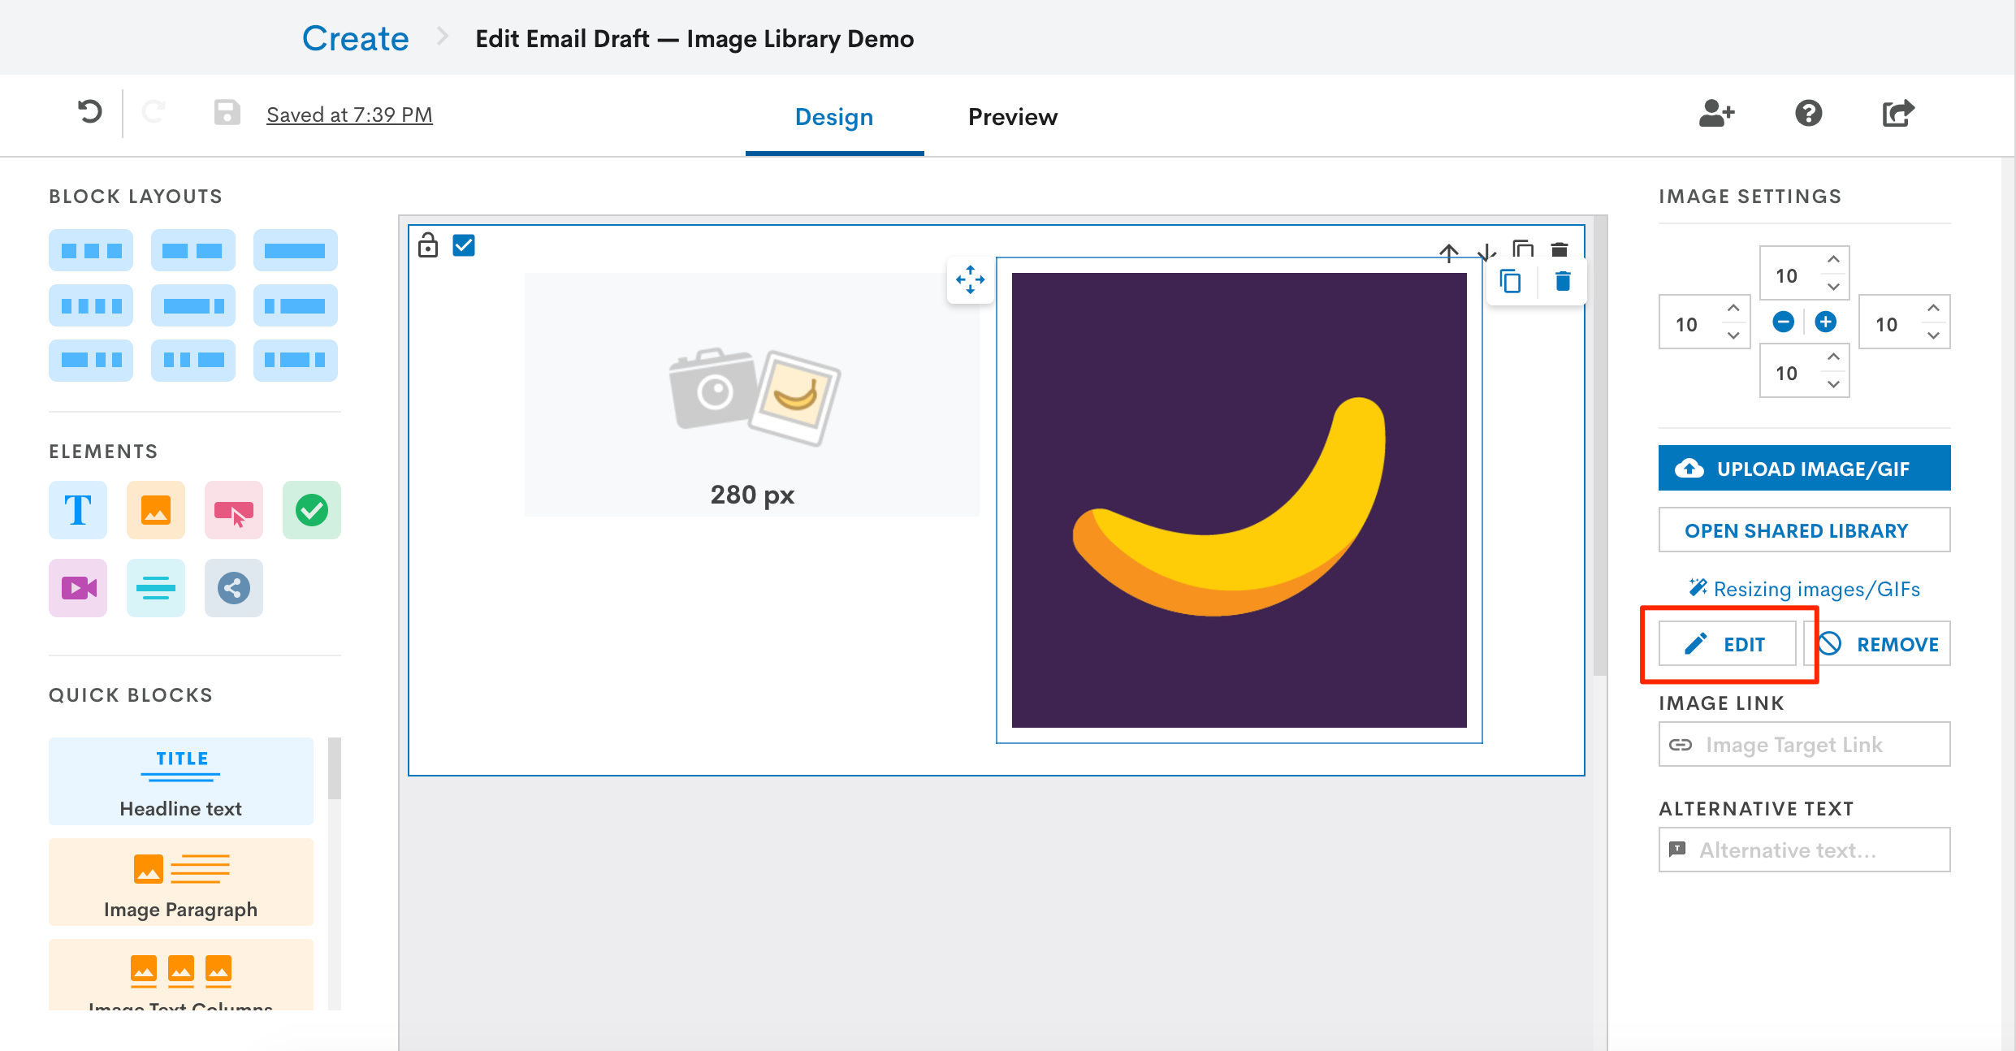Select the three equal columns layout
2016x1051 pixels.
[x=91, y=250]
